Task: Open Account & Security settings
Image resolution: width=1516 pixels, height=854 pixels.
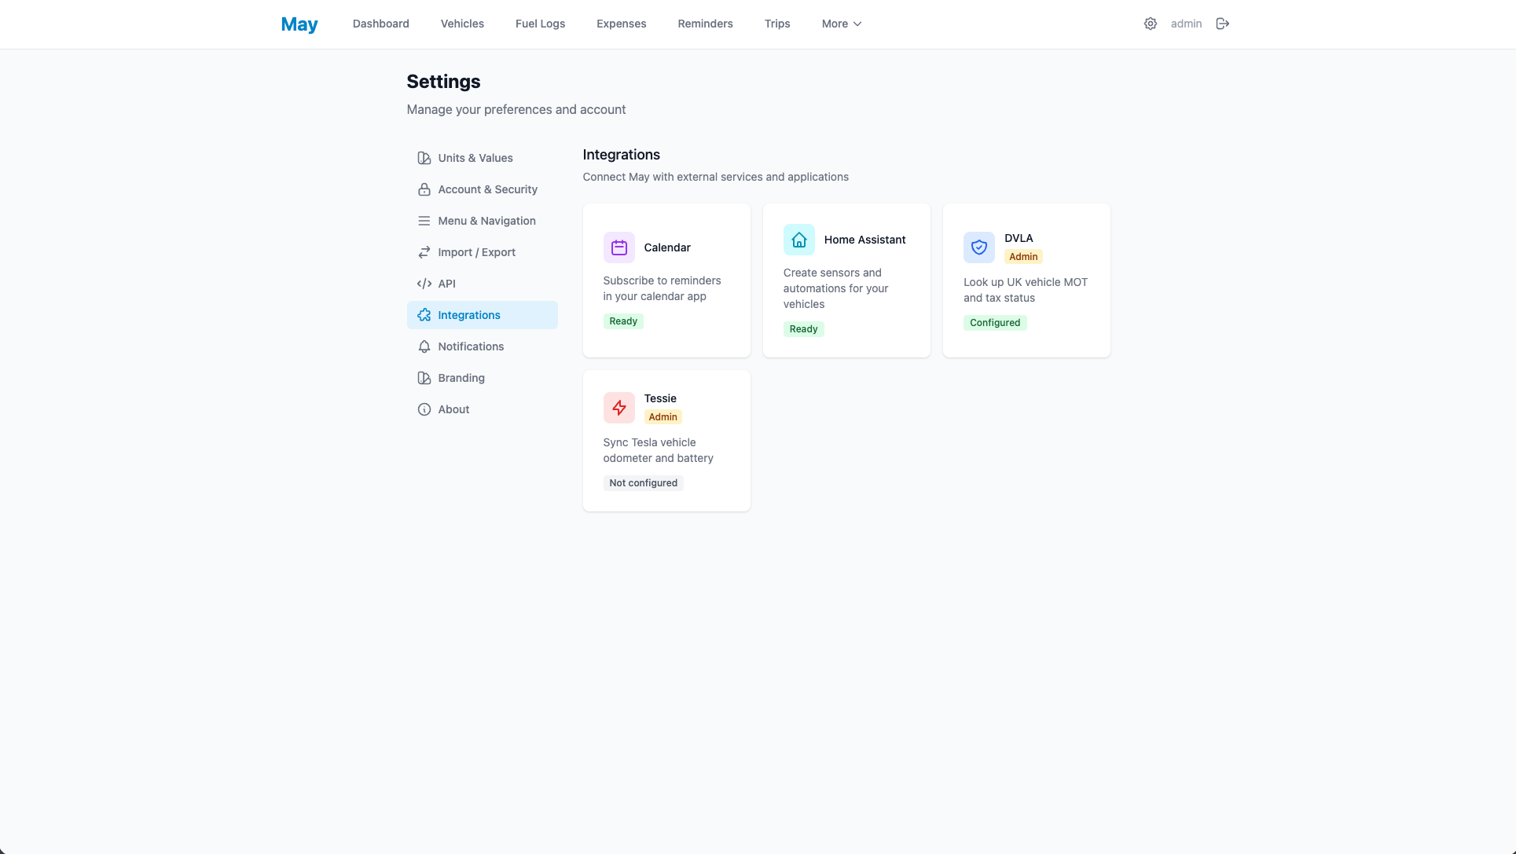Action: pyautogui.click(x=482, y=189)
